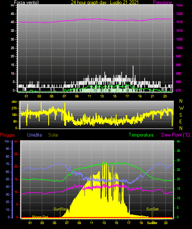This screenshot has width=192, height=229.
Task: Click pressure axis value '1005'
Action: 179,39
